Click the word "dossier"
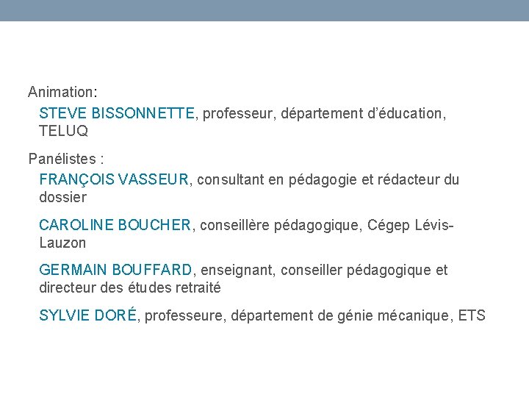 tap(62, 197)
